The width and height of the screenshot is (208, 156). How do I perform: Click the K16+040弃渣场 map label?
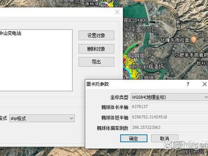click(147, 67)
